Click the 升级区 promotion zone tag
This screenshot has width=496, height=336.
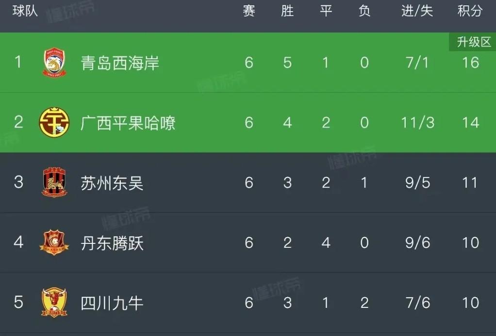(474, 43)
